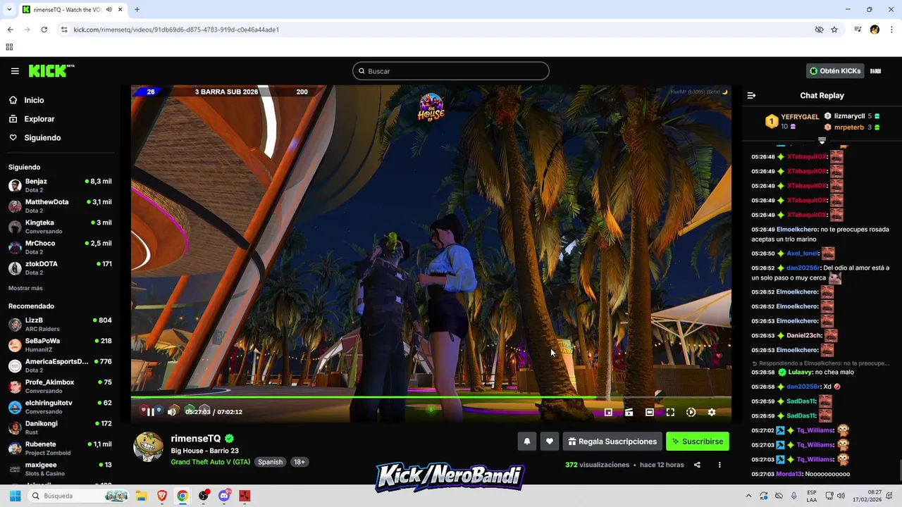Click the Obtén KICKs button
This screenshot has height=507, width=902.
835,71
